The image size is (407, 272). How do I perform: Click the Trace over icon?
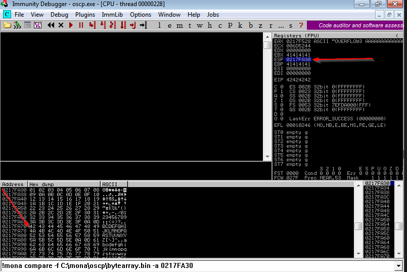(x=123, y=25)
